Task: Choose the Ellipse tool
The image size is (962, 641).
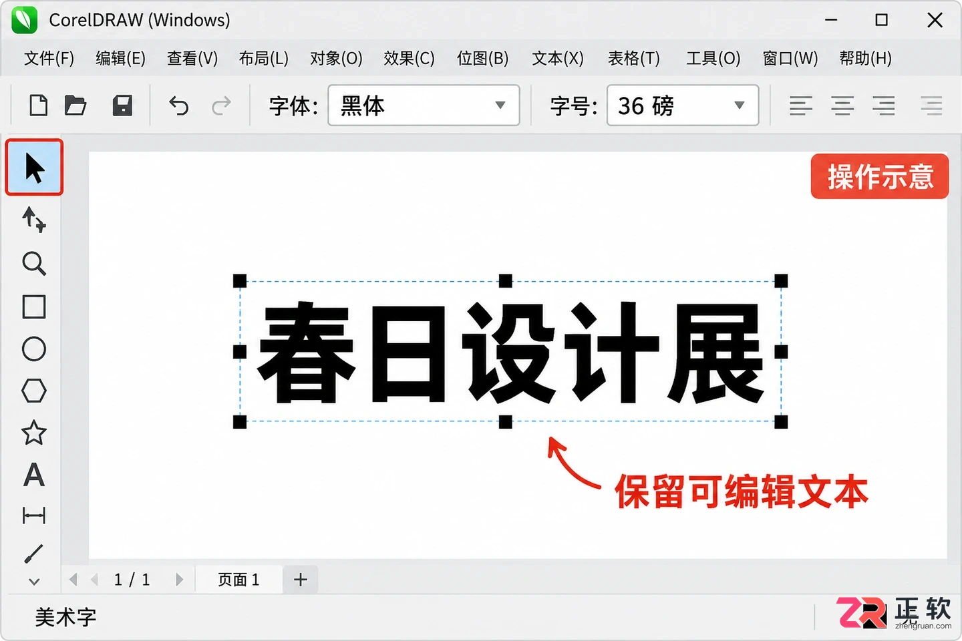Action: (x=34, y=349)
